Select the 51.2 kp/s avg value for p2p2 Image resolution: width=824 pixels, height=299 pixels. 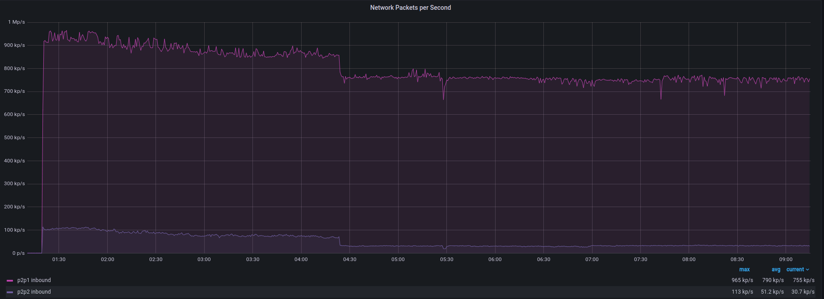[x=772, y=292]
